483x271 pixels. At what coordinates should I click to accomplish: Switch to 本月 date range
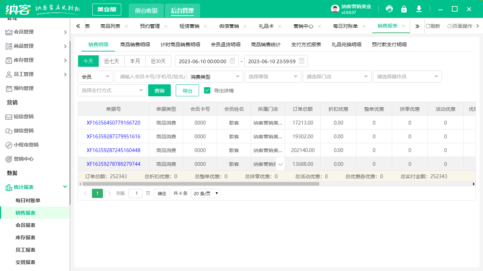click(x=135, y=61)
